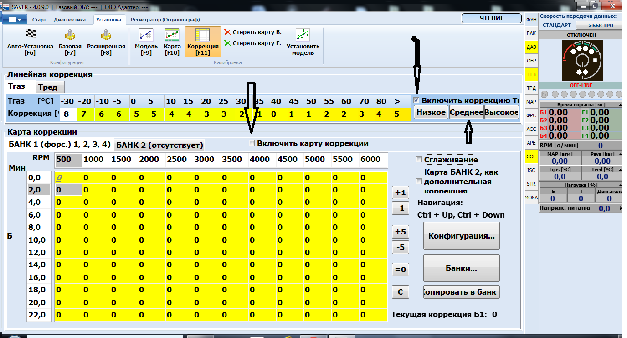Select the correction cell under -30°C
This screenshot has width=627, height=338.
[68, 114]
